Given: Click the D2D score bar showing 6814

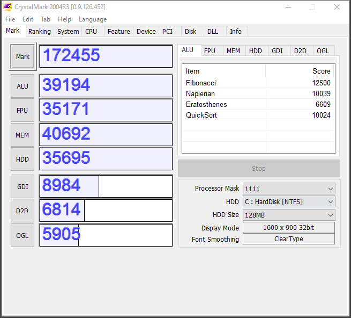Looking at the screenshot, I should 106,211.
